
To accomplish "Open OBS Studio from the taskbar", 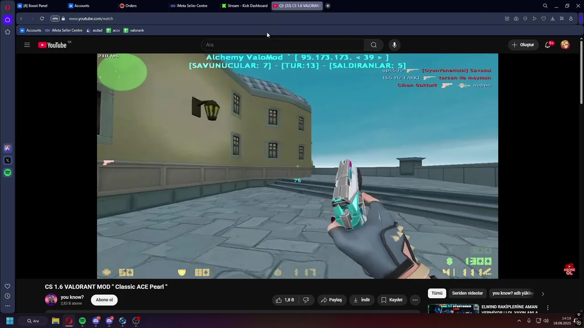I will click(136, 321).
